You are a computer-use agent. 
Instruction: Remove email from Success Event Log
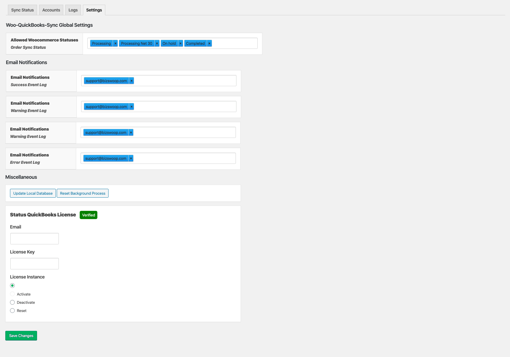tap(131, 81)
